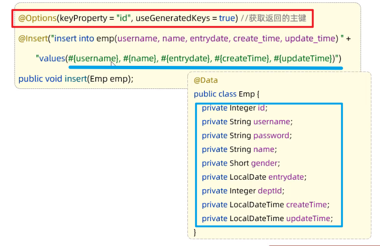The width and height of the screenshot is (380, 246).
Task: Click the LocalDate entrydate field name
Action: (x=286, y=177)
